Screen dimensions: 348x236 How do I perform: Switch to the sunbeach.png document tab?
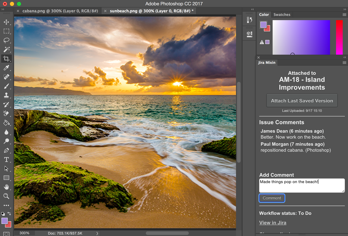pyautogui.click(x=152, y=11)
